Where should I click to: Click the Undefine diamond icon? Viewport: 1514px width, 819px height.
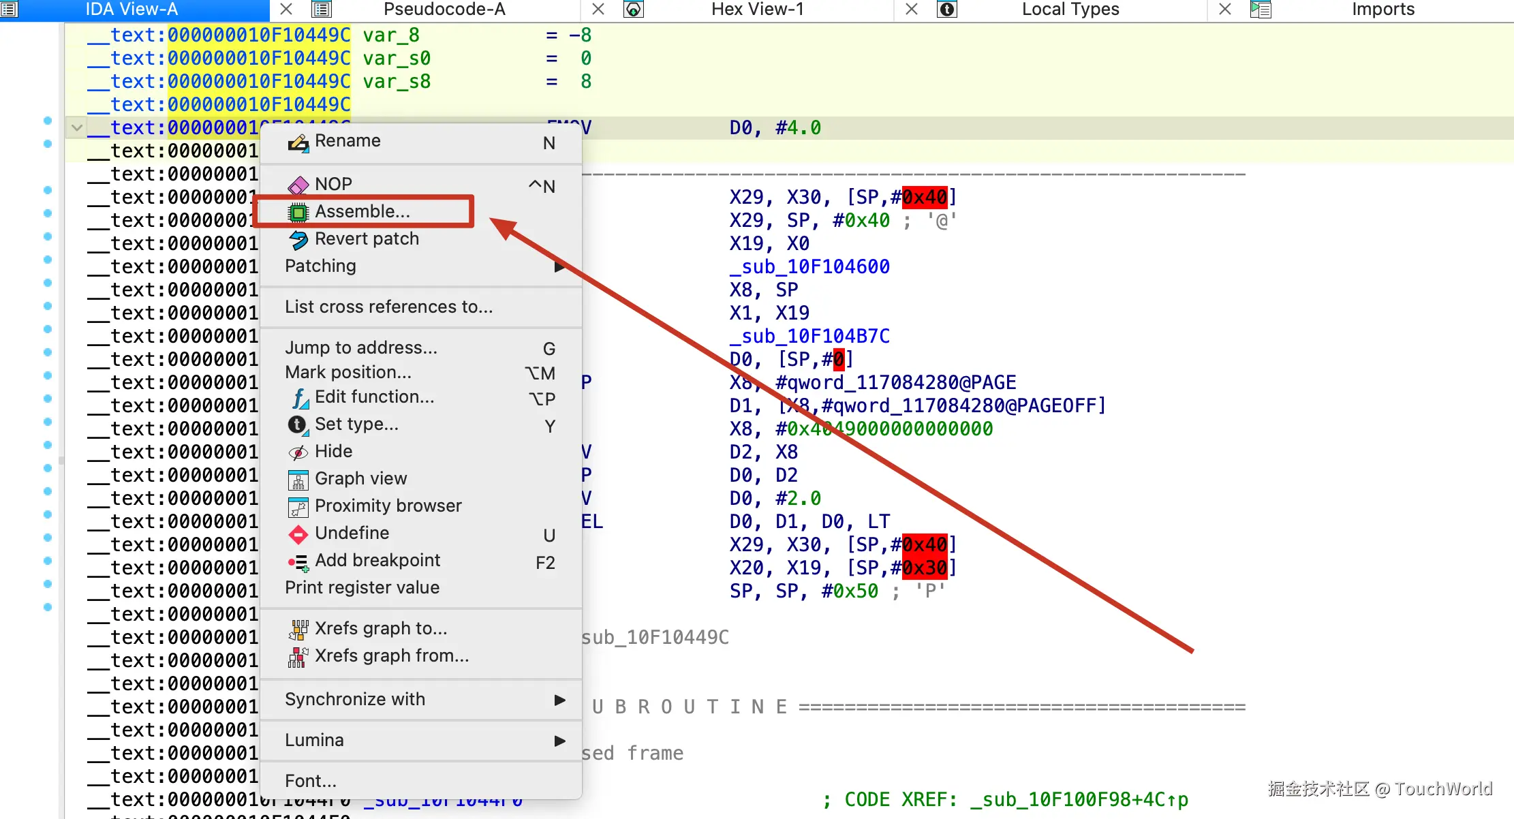298,534
